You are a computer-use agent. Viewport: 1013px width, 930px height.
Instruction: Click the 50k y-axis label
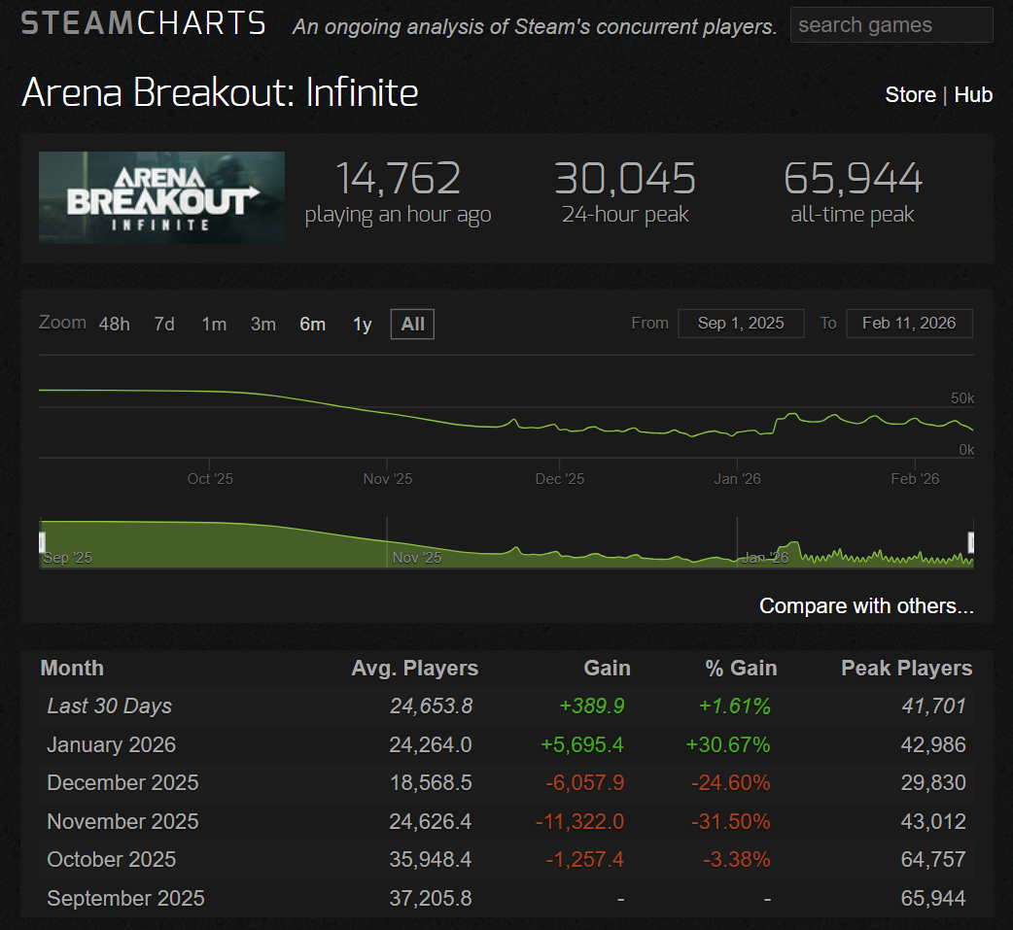coord(962,398)
